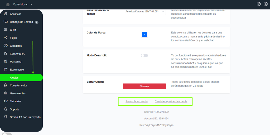The width and height of the screenshot is (270, 135).
Task: Open Marketing megaphone icon
Action: tap(6, 61)
